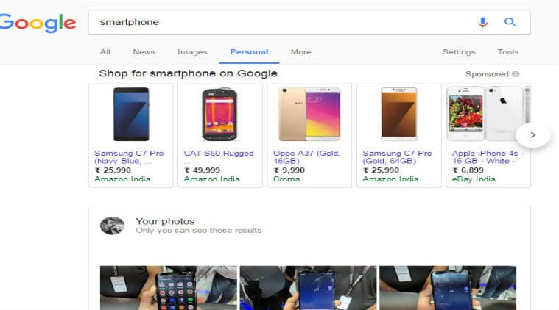Switch to the Images tab
This screenshot has width=559, height=310.
point(192,52)
